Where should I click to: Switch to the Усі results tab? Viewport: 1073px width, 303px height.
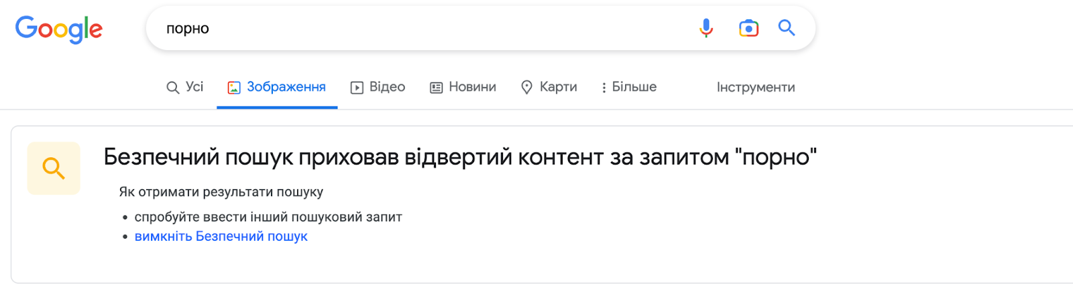185,87
